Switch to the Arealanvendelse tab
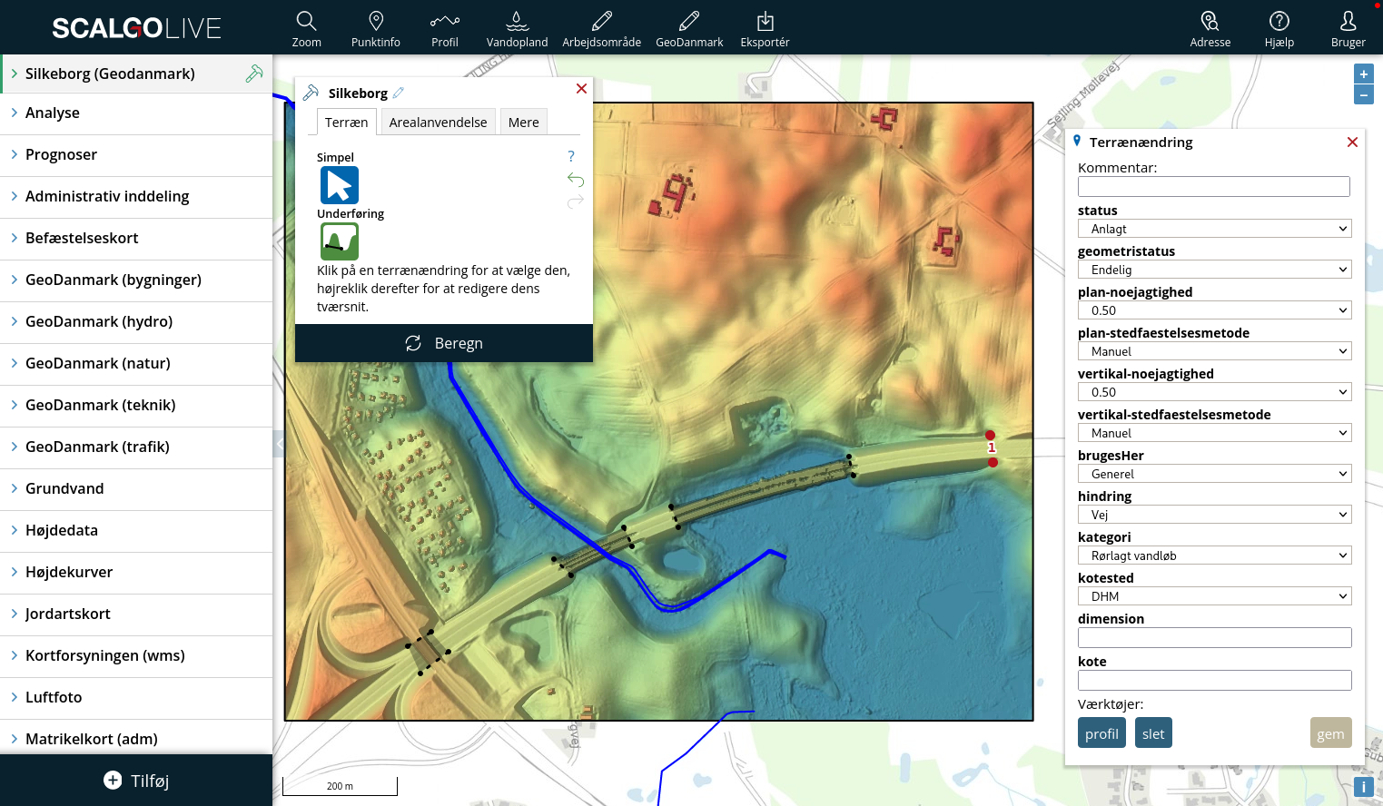Viewport: 1383px width, 806px height. coord(438,122)
